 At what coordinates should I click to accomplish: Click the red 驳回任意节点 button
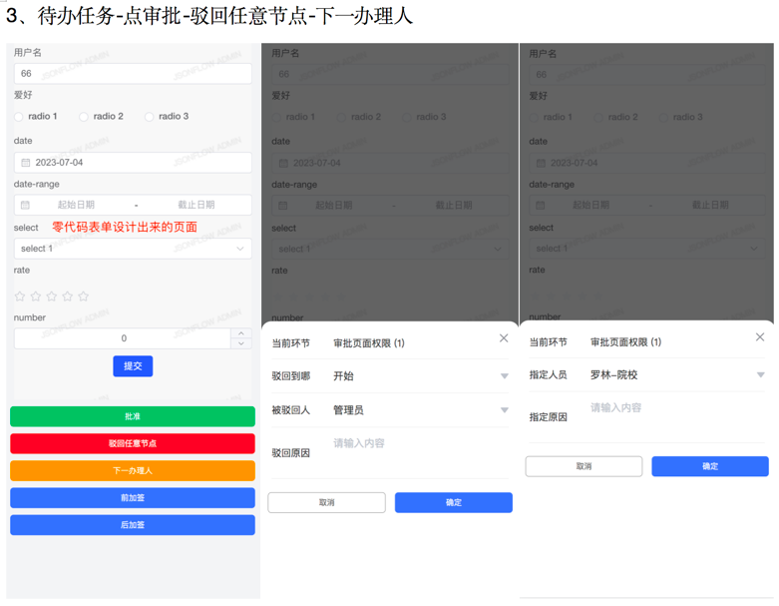click(133, 443)
